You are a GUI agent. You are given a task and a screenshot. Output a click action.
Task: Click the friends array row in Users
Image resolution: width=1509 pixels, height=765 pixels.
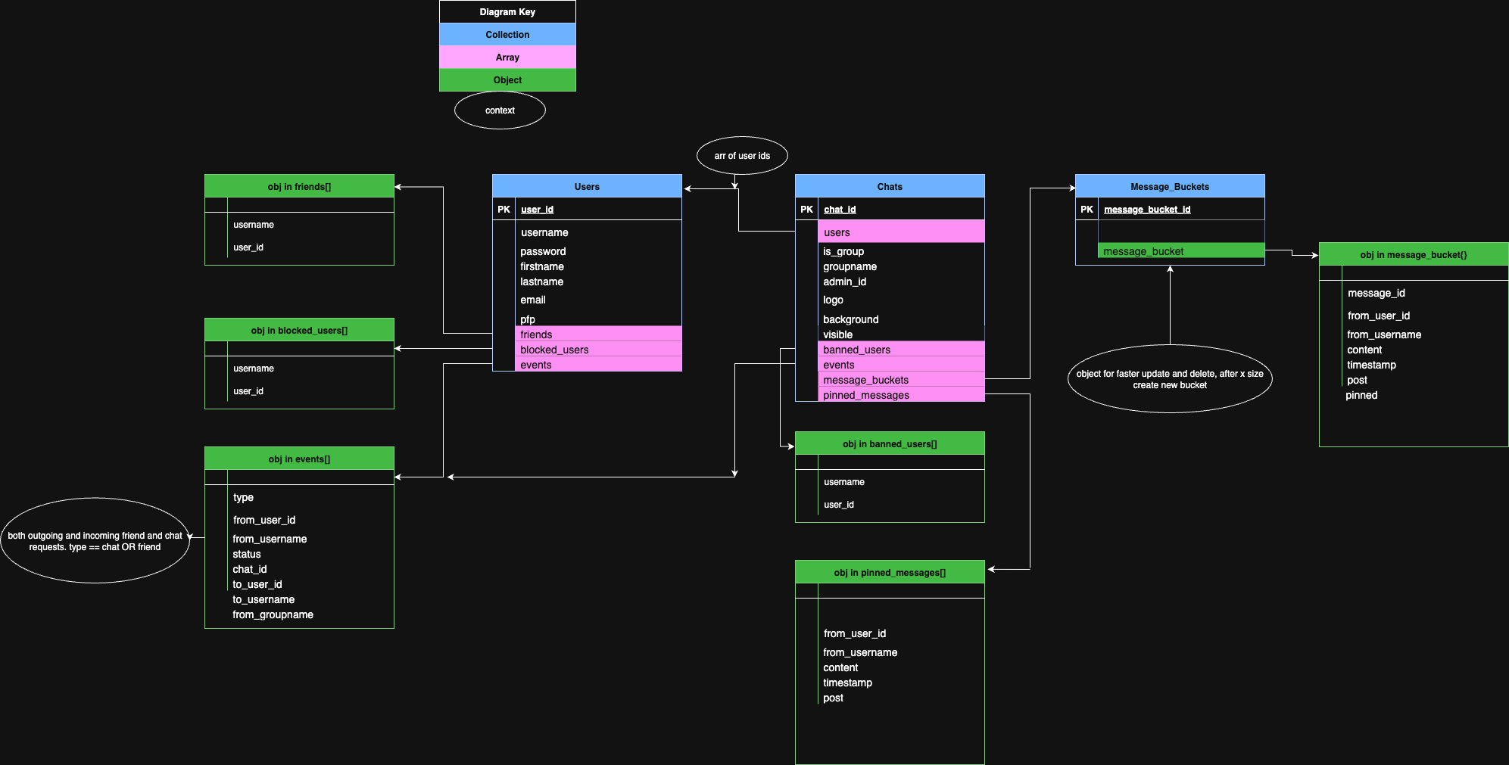point(598,334)
